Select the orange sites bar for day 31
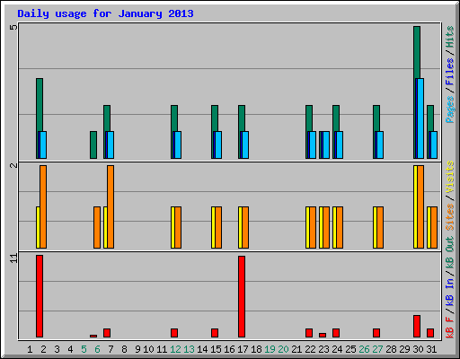460x359 pixels. pyautogui.click(x=434, y=227)
